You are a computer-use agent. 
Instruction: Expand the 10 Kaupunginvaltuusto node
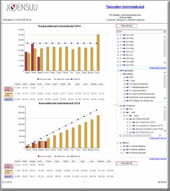tap(124, 84)
